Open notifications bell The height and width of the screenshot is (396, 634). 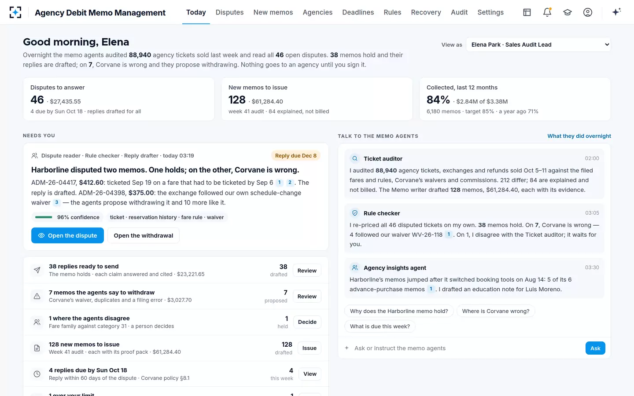(x=547, y=12)
